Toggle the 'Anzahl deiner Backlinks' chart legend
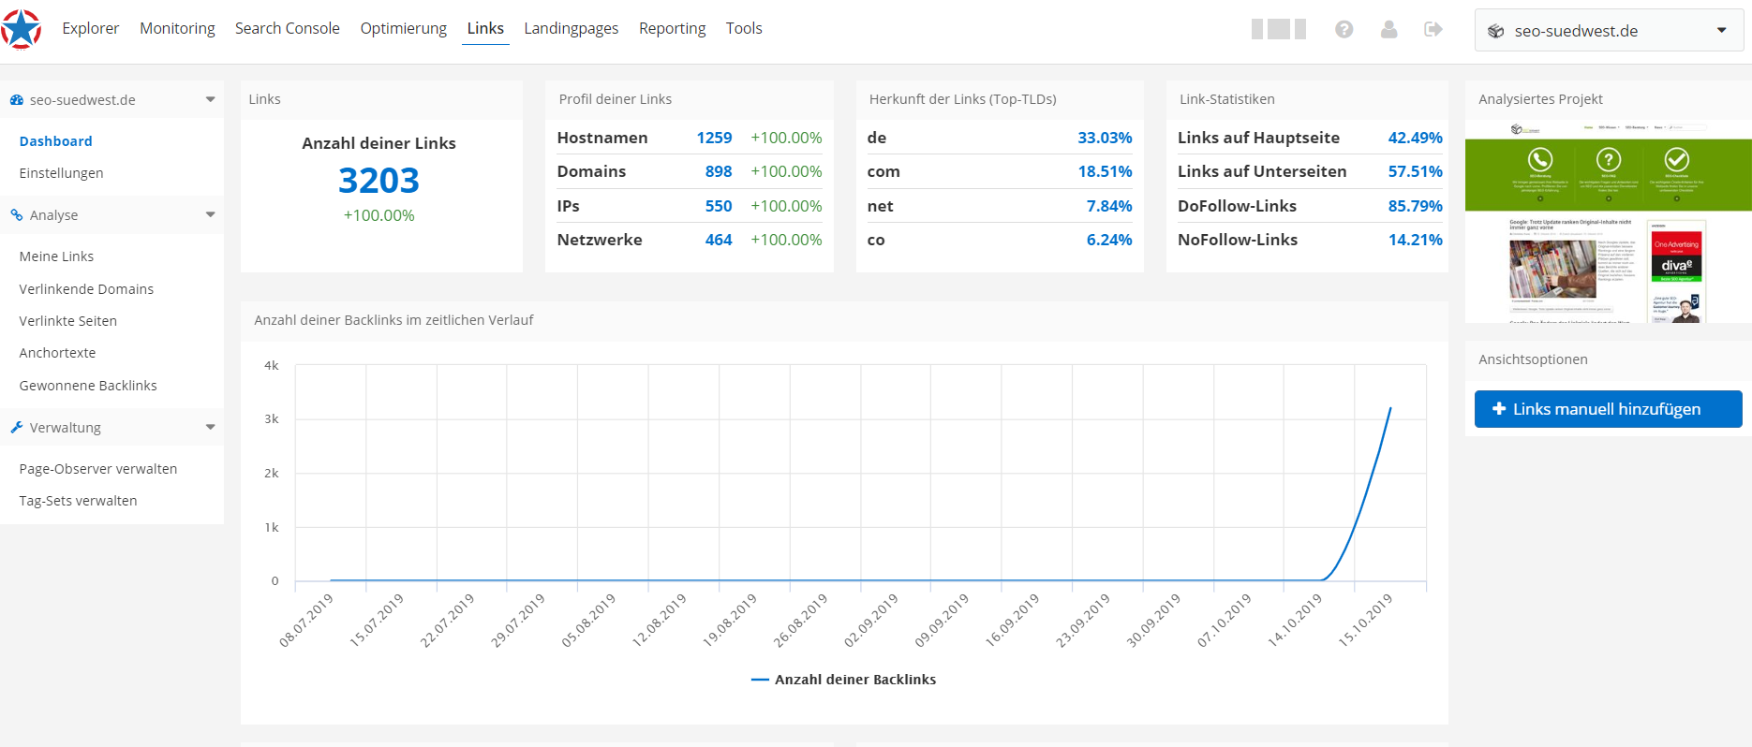This screenshot has width=1752, height=747. click(x=843, y=680)
